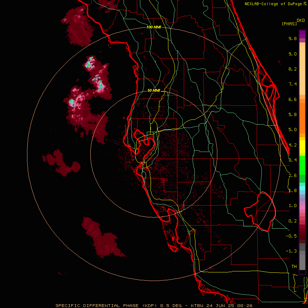The image size is (308, 308).
Task: Click the 2.6 scale value
Action: tap(293, 176)
